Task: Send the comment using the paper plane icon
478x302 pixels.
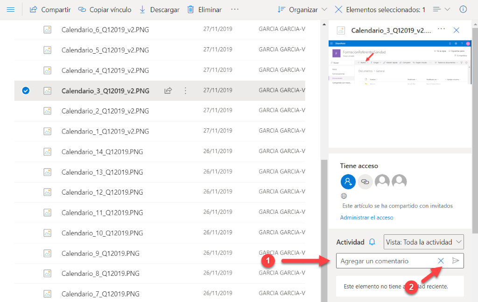Action: [x=456, y=261]
